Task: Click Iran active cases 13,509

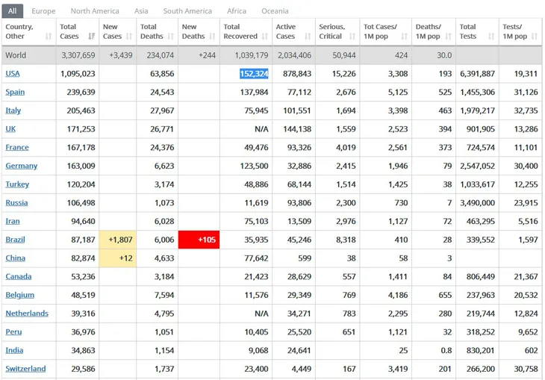Action: [299, 221]
